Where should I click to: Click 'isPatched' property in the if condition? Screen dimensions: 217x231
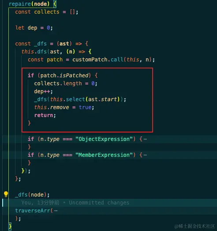pos(74,76)
